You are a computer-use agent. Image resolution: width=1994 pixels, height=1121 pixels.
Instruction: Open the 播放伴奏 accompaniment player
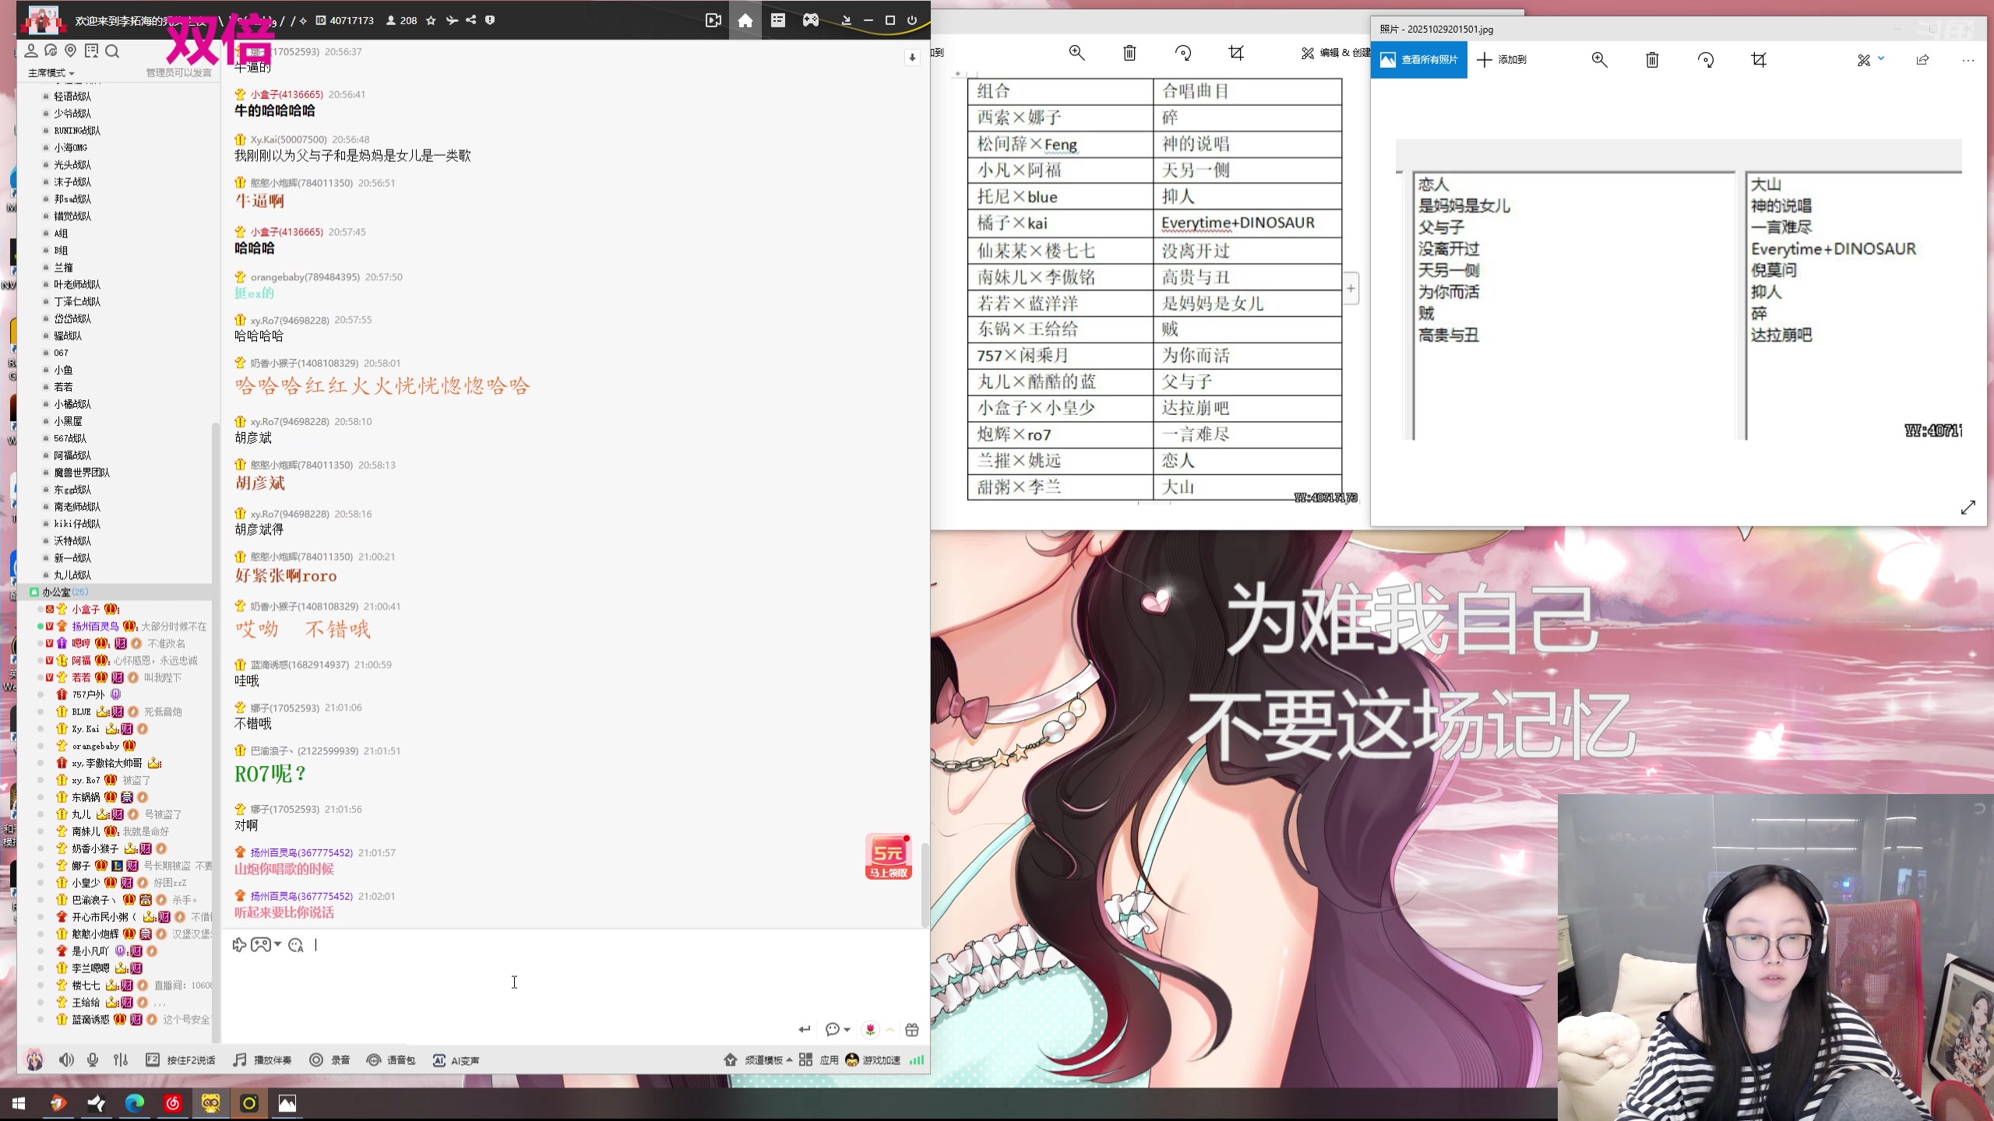coord(262,1060)
